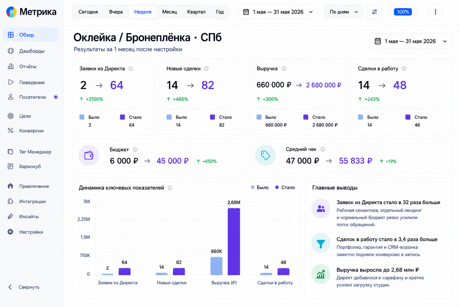Toggle the Было series in chart legend
Screen dimensions: 460x307
click(260, 188)
